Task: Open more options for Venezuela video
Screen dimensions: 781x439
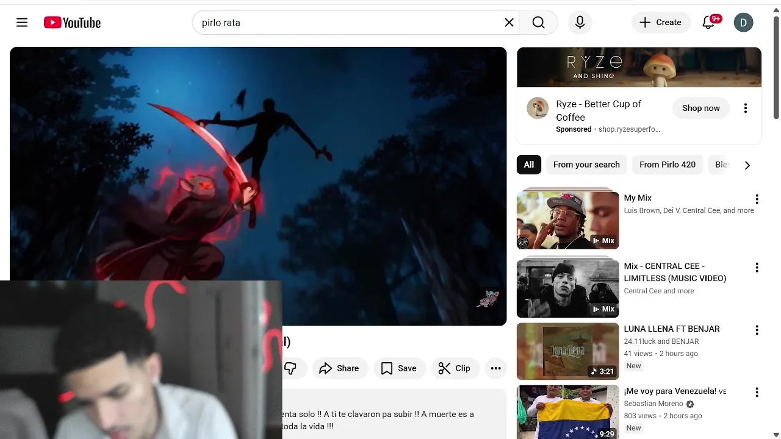Action: click(x=757, y=393)
